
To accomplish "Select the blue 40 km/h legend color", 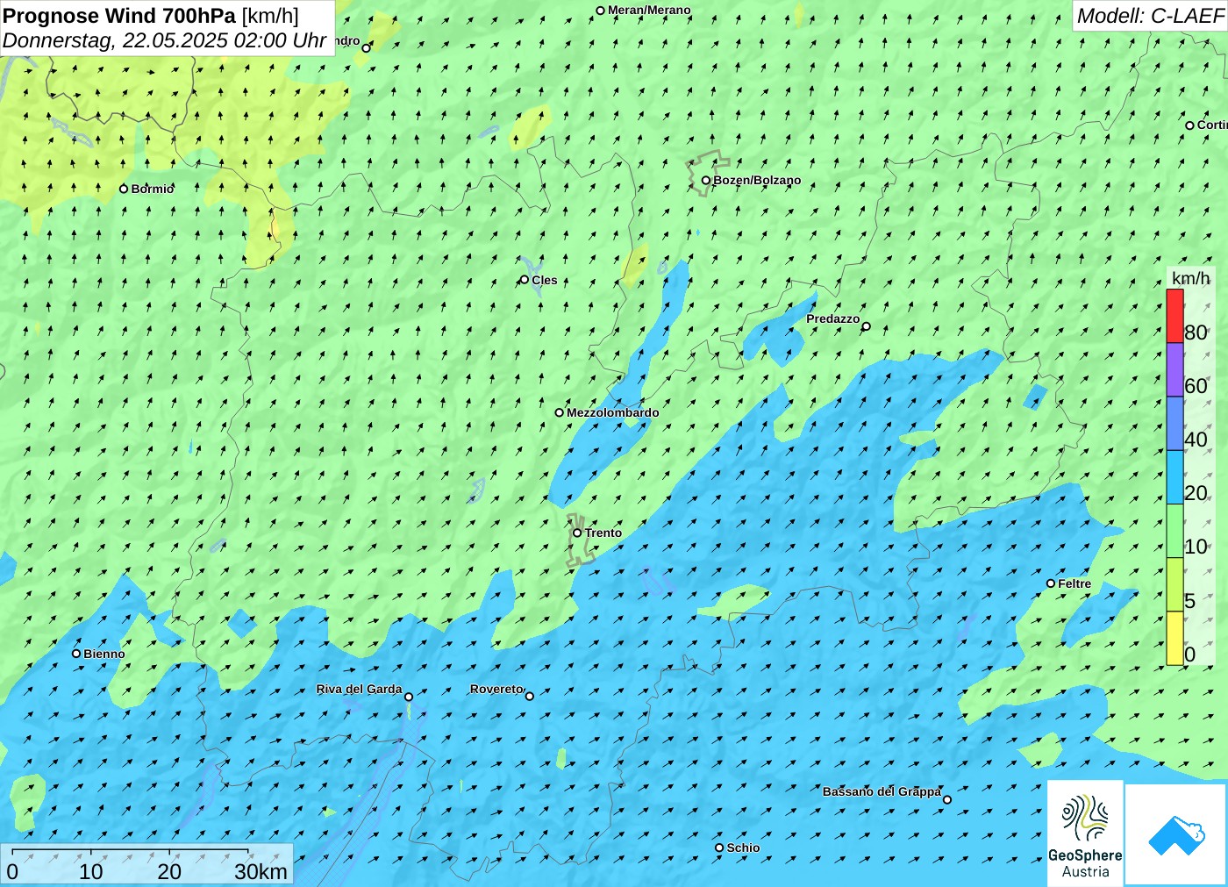I will coord(1174,424).
